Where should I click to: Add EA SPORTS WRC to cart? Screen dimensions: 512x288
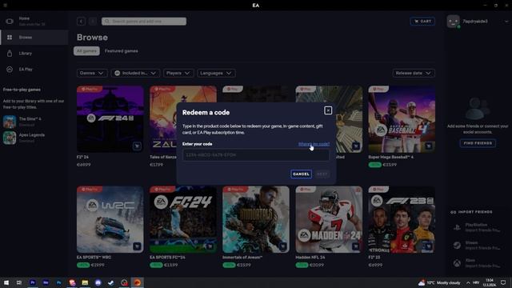click(x=137, y=246)
